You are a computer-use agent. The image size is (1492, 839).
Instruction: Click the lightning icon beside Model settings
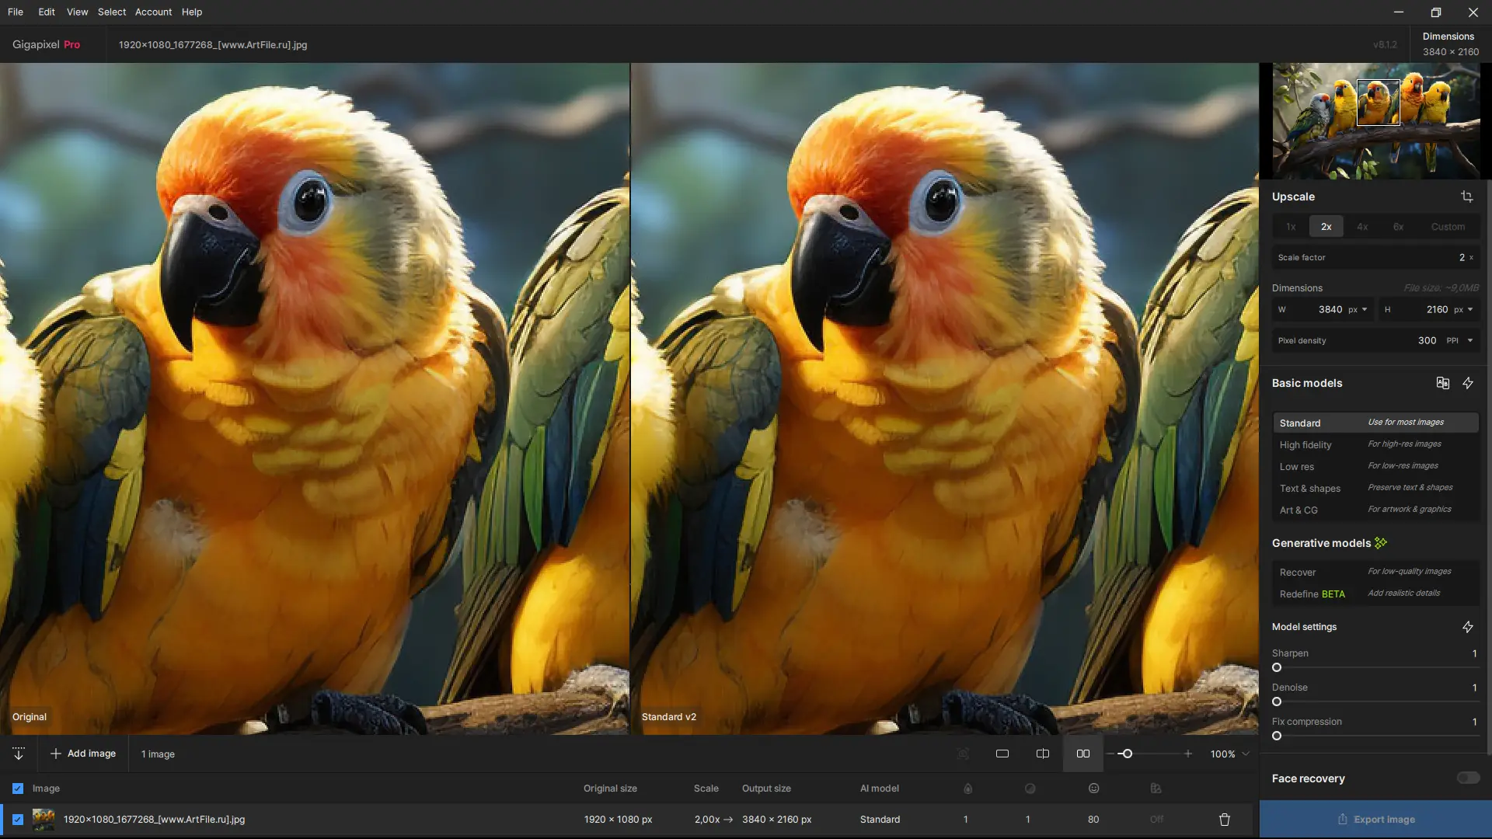coord(1468,627)
